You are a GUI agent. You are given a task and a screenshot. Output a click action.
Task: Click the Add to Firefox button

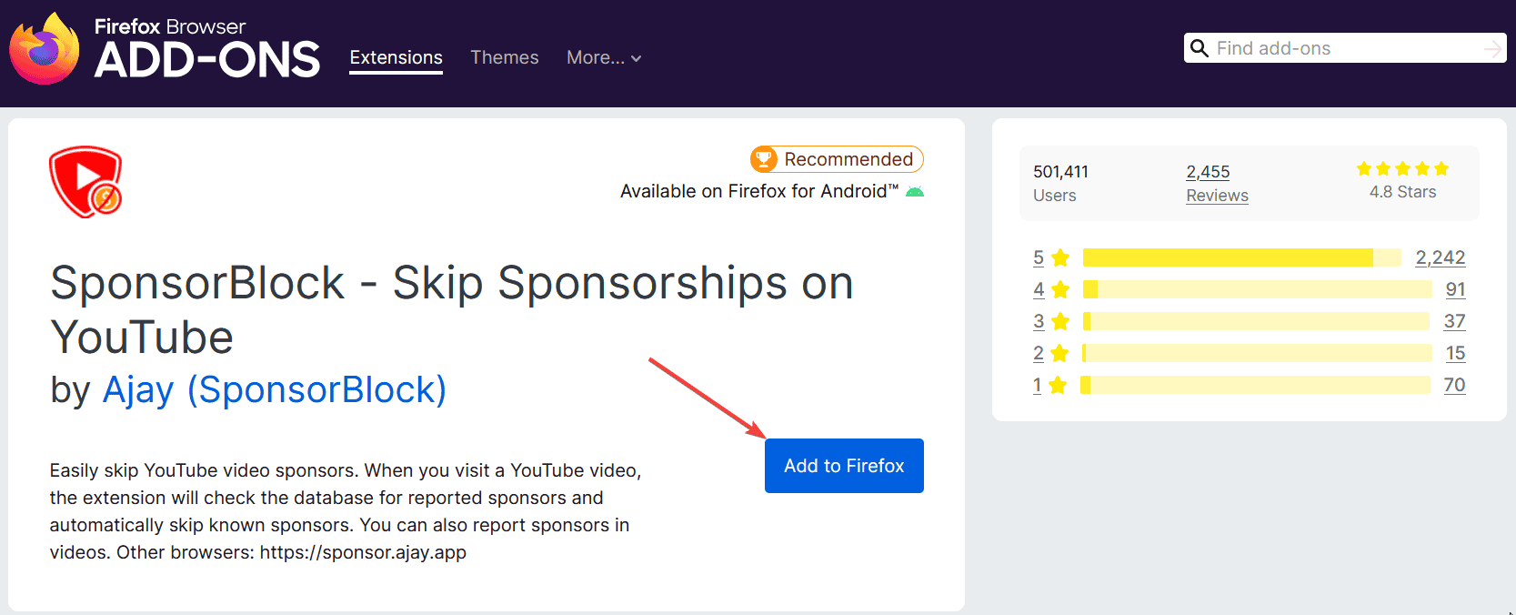coord(844,466)
